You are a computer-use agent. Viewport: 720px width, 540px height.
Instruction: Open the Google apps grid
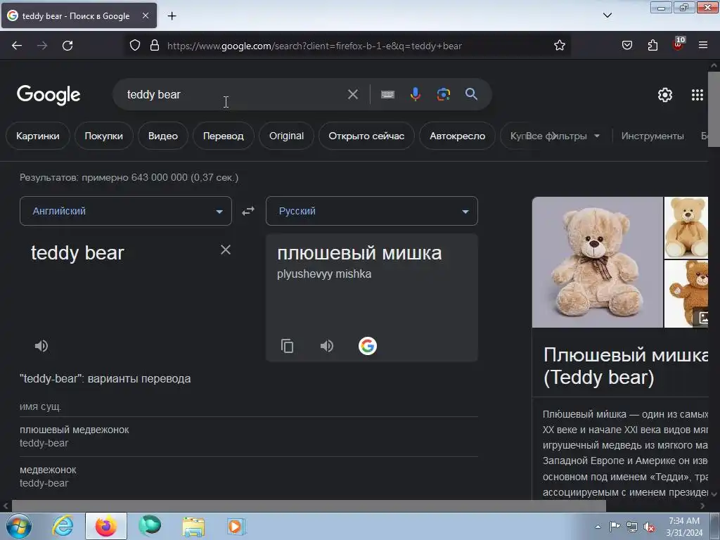click(697, 95)
